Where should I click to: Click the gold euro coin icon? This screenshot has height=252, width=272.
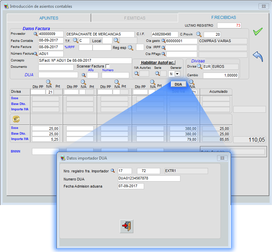coord(16,119)
